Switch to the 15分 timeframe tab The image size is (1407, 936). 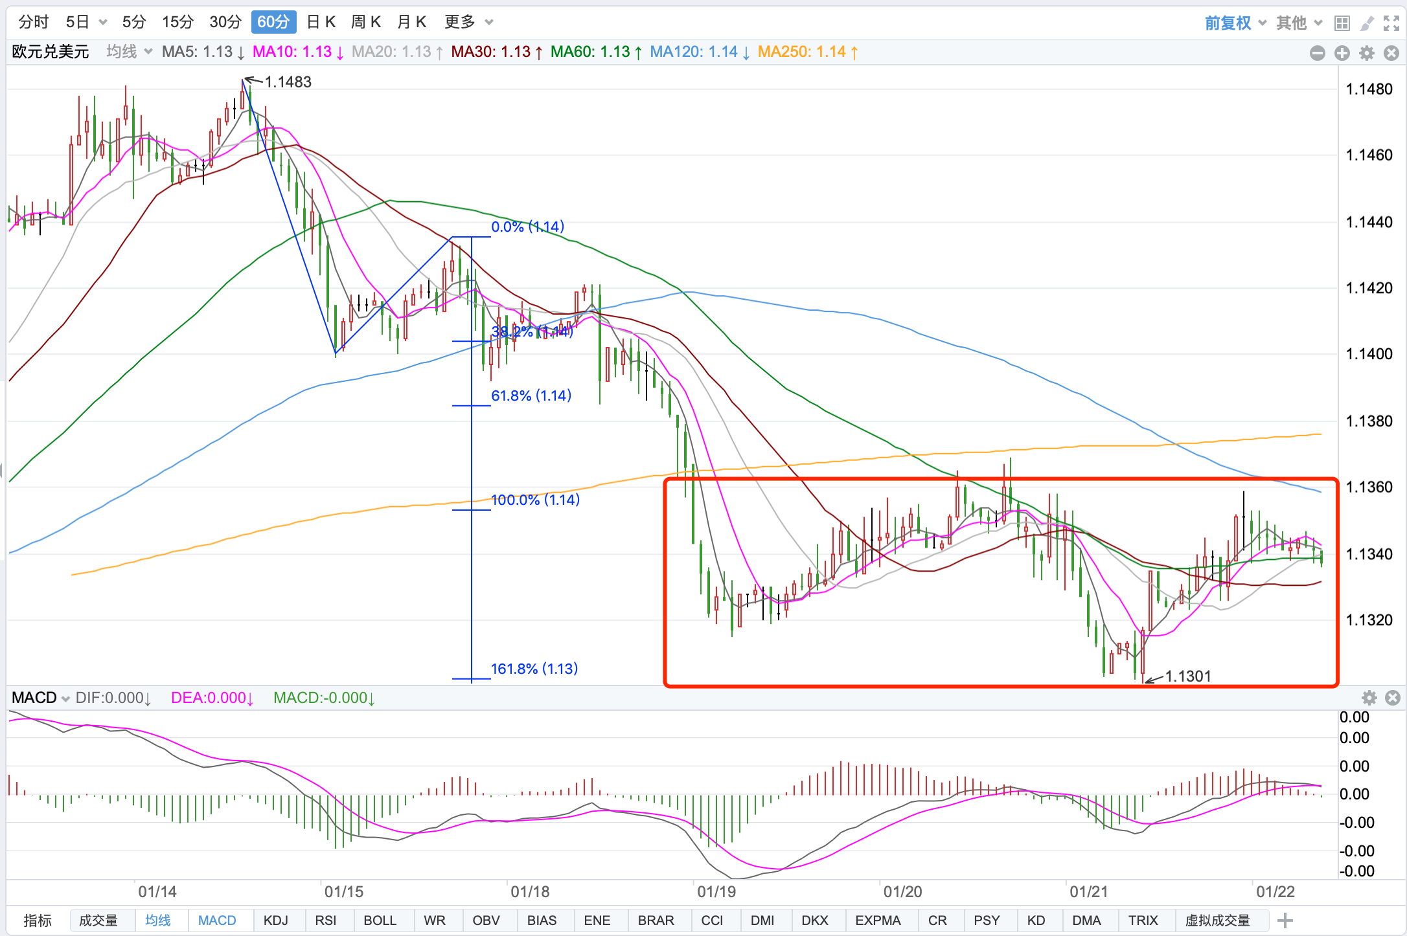[x=177, y=22]
